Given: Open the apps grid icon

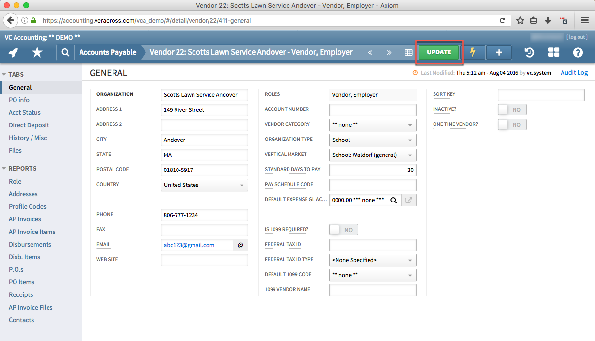Looking at the screenshot, I should 553,52.
